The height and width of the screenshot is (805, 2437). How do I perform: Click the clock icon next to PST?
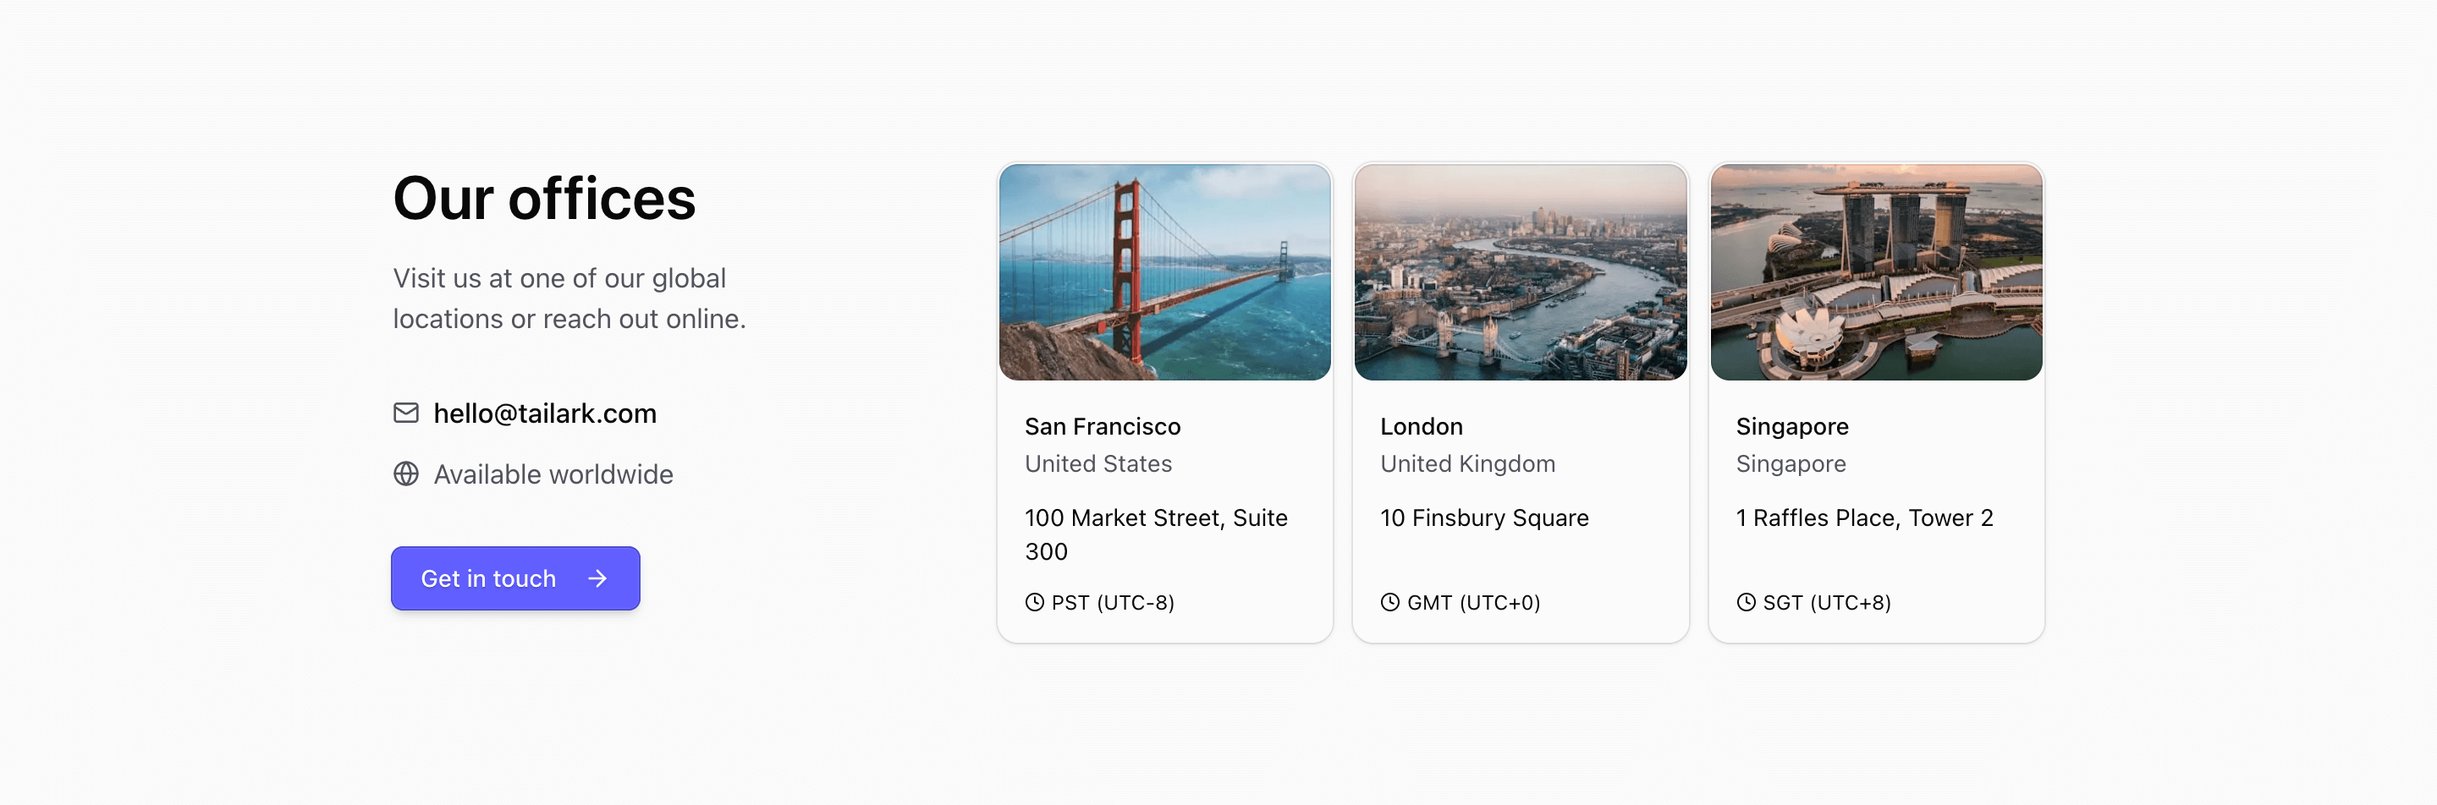point(1034,602)
